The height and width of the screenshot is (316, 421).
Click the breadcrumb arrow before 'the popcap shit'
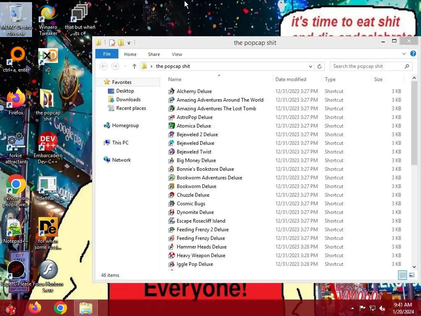(x=152, y=66)
